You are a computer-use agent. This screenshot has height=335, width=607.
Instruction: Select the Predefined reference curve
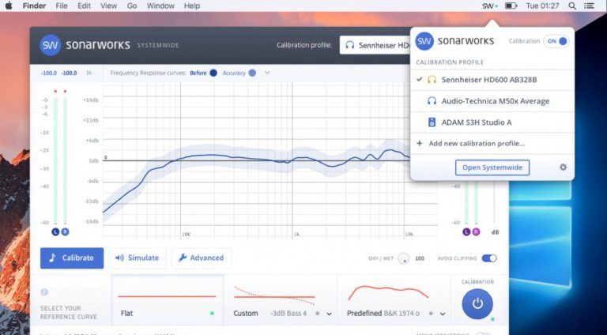pyautogui.click(x=394, y=300)
